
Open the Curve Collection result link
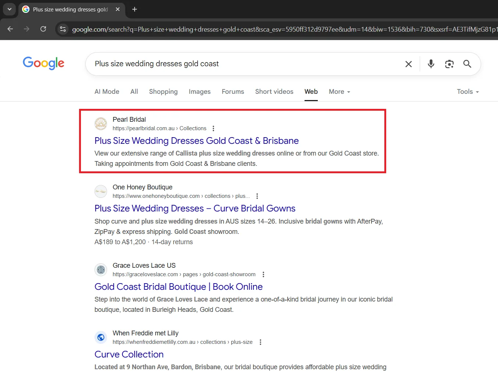pyautogui.click(x=129, y=354)
